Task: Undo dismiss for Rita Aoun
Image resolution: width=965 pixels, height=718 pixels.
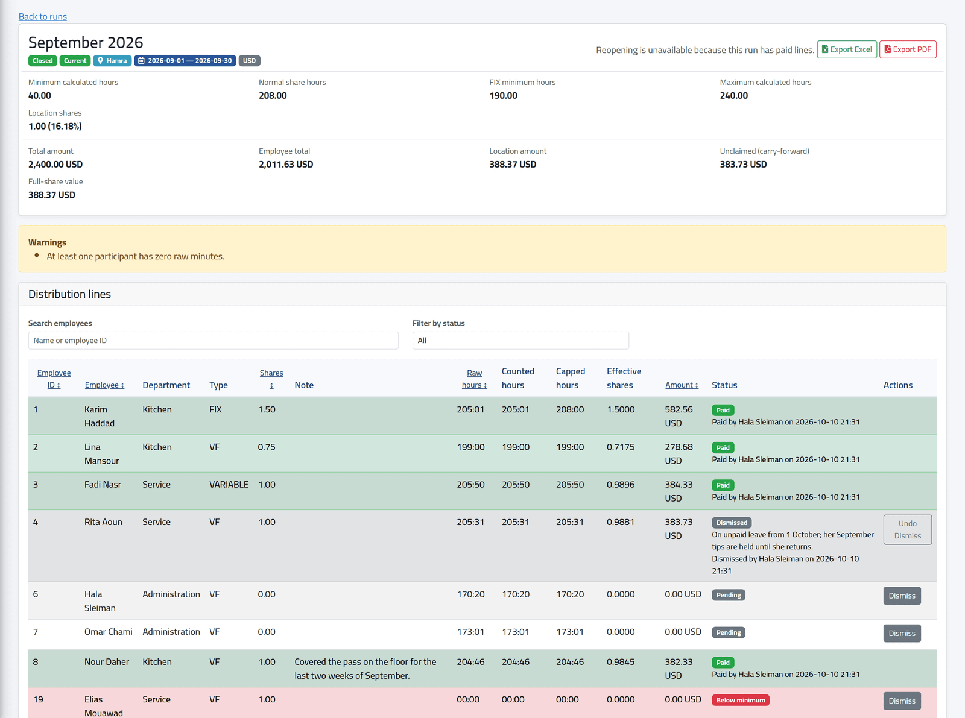Action: coord(907,529)
